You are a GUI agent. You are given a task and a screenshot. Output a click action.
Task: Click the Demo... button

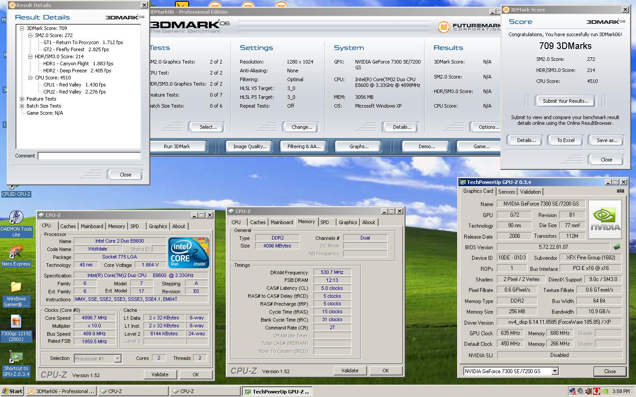pos(427,146)
